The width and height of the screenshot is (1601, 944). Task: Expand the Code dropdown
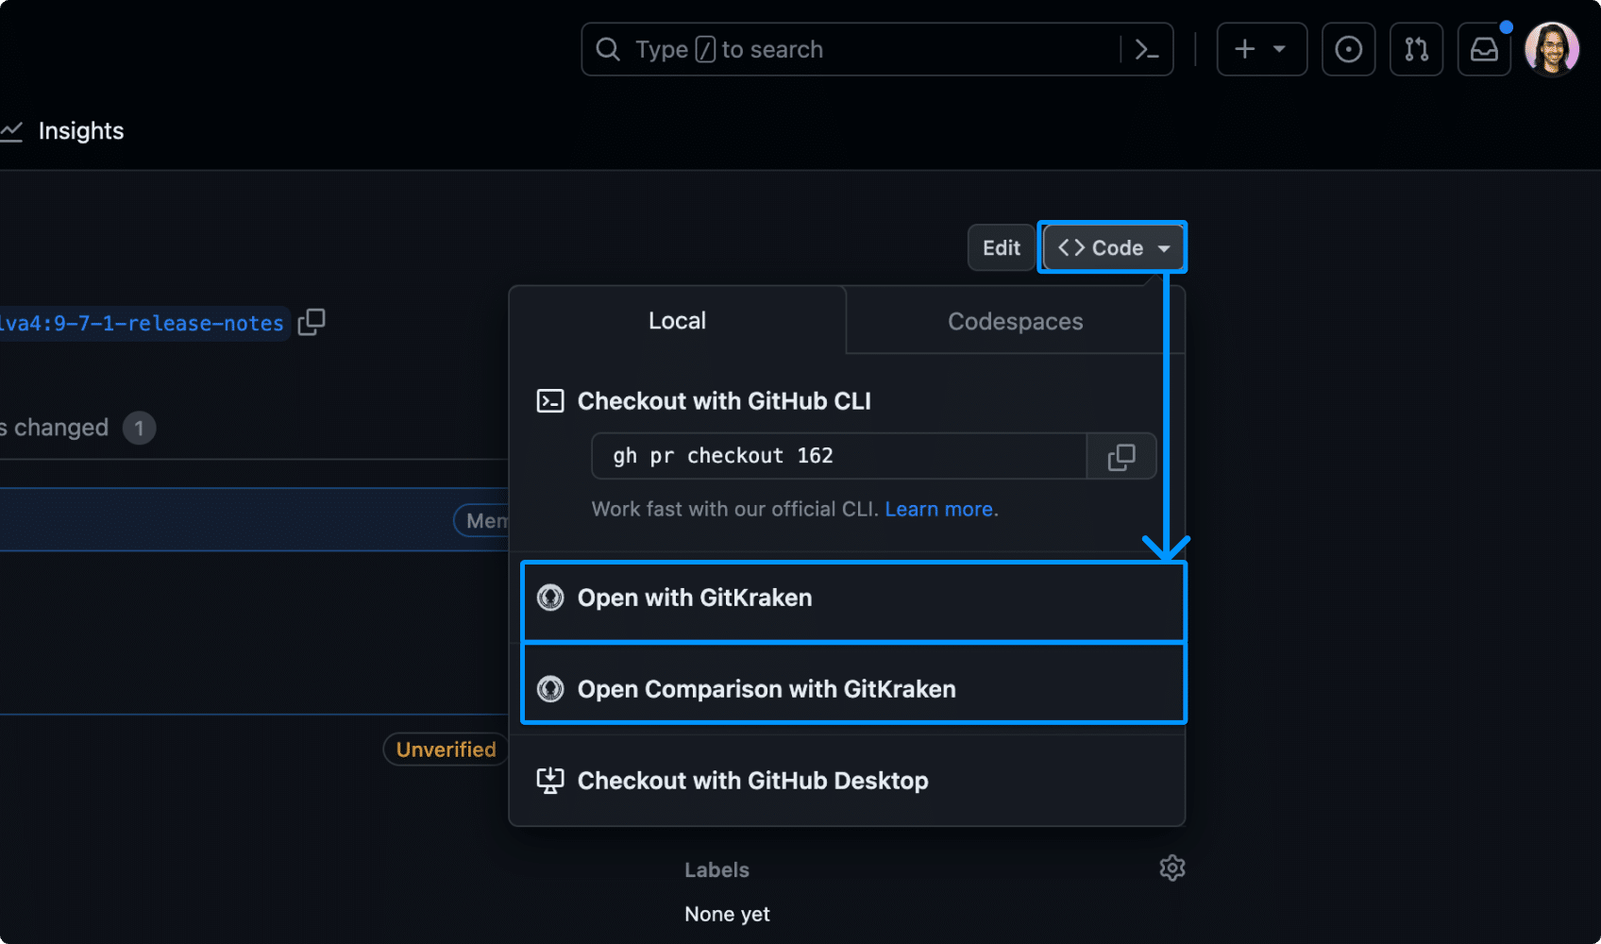(1112, 247)
